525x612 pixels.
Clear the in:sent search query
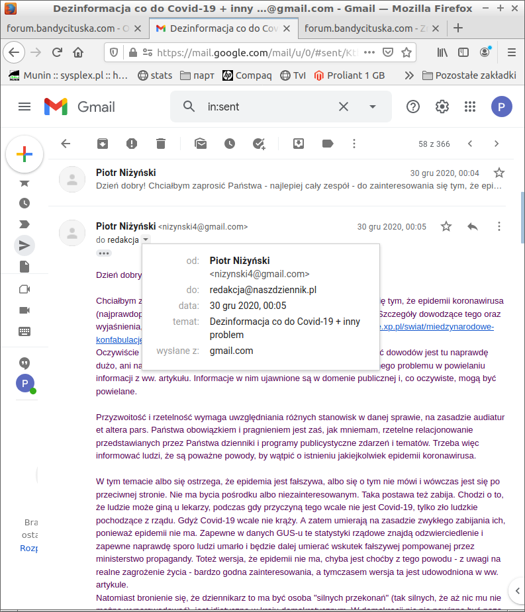344,107
